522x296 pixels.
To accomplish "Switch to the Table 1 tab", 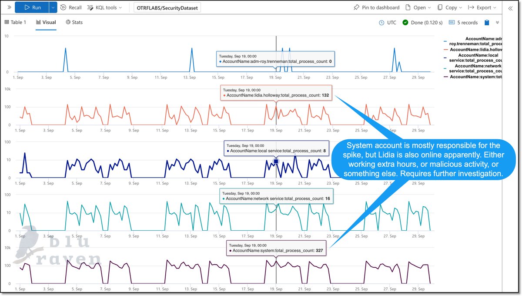I will click(15, 22).
